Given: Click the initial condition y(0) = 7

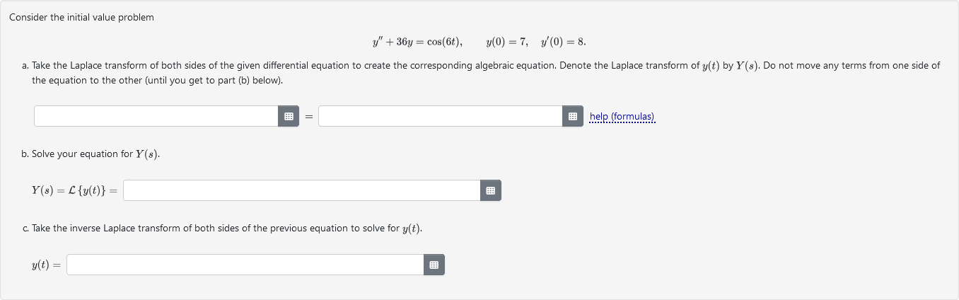Looking at the screenshot, I should pyautogui.click(x=507, y=41).
